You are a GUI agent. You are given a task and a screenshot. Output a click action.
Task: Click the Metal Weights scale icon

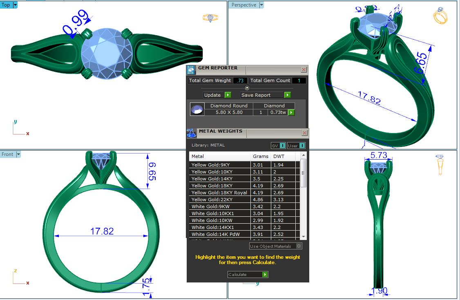pos(192,133)
